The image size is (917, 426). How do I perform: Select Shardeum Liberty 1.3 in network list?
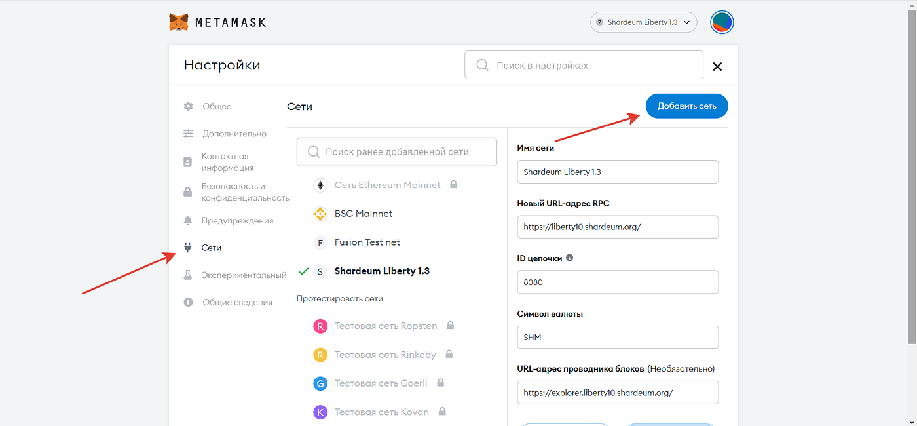point(382,271)
